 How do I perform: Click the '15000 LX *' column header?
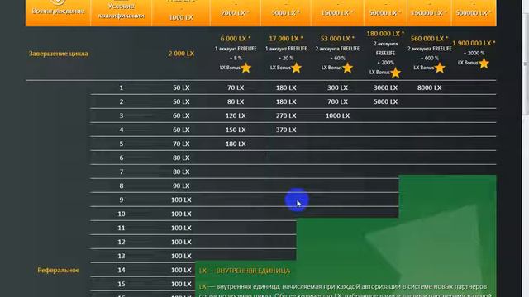click(x=337, y=13)
